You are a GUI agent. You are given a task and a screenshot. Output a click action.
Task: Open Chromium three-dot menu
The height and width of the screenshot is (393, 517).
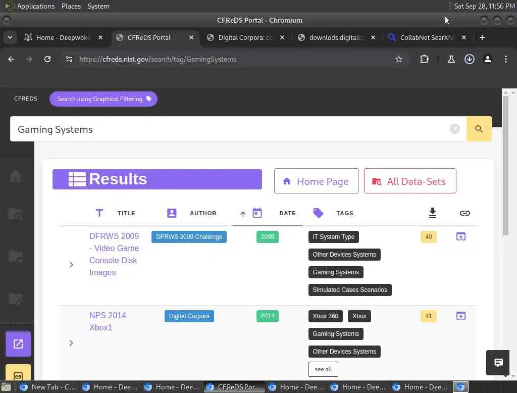tap(505, 59)
